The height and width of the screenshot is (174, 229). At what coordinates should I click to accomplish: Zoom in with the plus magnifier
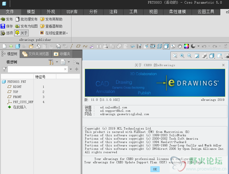click(x=182, y=56)
